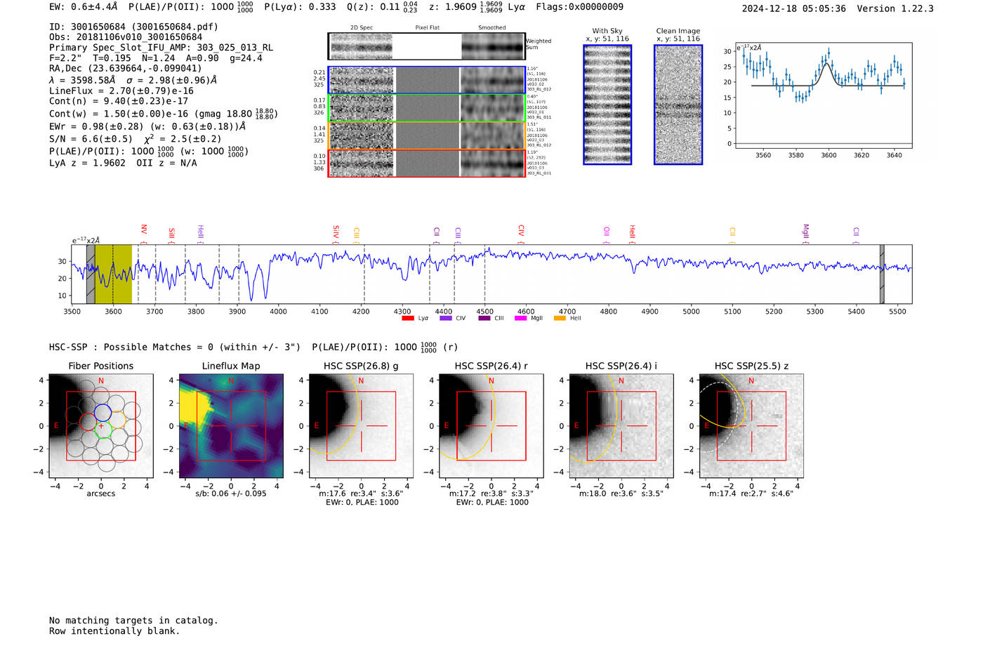Click the Q(z): 0.11 header value

[x=373, y=7]
